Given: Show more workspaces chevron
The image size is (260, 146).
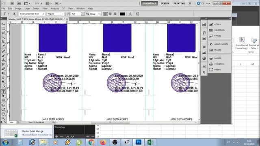Looking at the screenshot, I should coord(190,3).
